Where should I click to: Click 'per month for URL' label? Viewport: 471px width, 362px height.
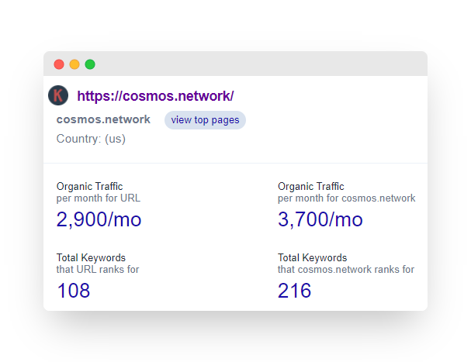pyautogui.click(x=99, y=198)
